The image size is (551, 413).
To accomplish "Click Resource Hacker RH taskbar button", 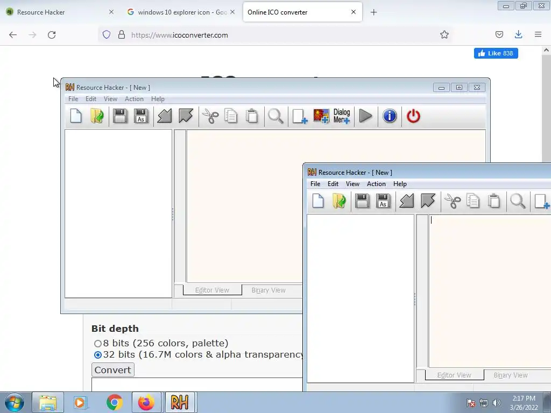I will 180,402.
